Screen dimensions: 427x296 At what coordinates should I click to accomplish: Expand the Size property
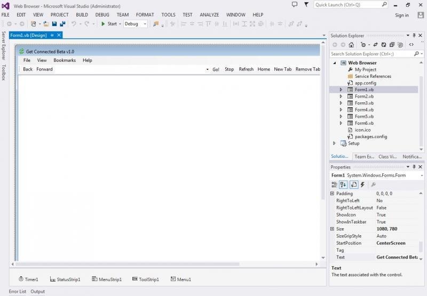pyautogui.click(x=332, y=229)
